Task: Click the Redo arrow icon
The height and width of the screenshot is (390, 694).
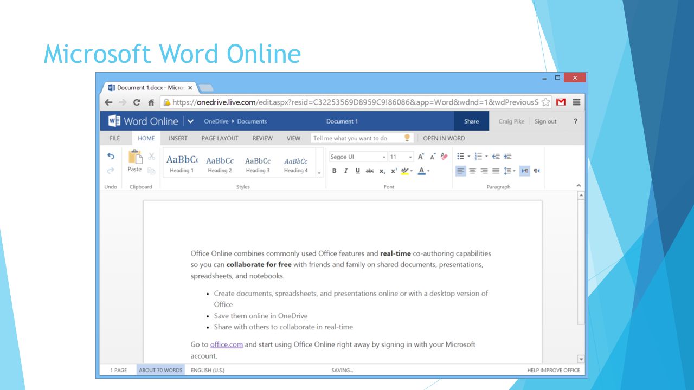Action: [x=111, y=170]
